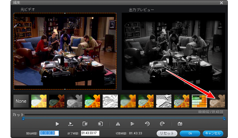Click the play button
Image resolution: width=238 pixels, height=138 pixels.
[x=57, y=124]
